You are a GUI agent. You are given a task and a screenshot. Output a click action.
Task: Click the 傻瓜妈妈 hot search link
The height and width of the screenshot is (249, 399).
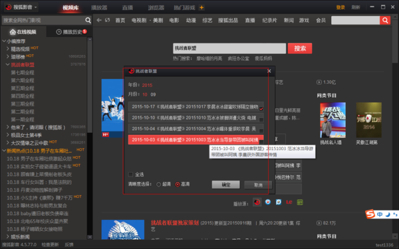point(263,58)
